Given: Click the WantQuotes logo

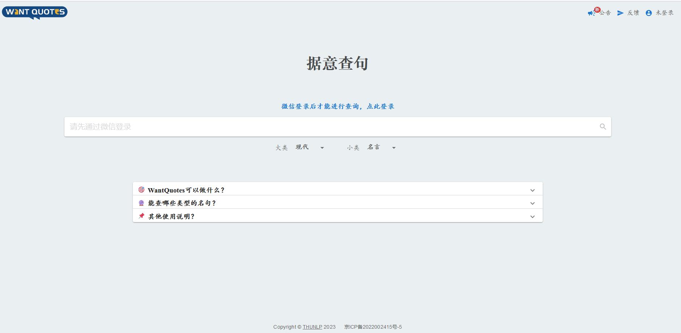Looking at the screenshot, I should coord(34,12).
